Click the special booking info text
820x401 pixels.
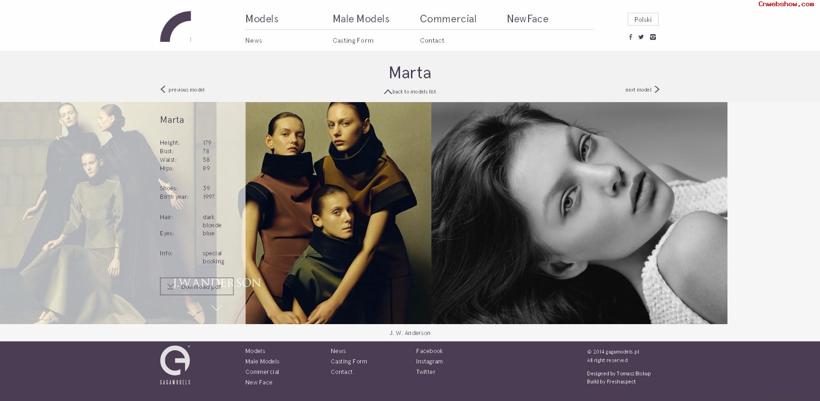pos(214,257)
